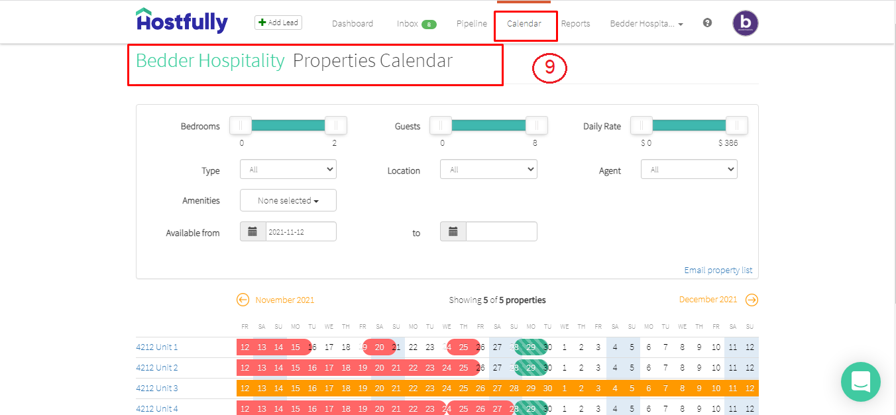Open the Dashboard tab
This screenshot has height=415, width=896.
tap(353, 23)
